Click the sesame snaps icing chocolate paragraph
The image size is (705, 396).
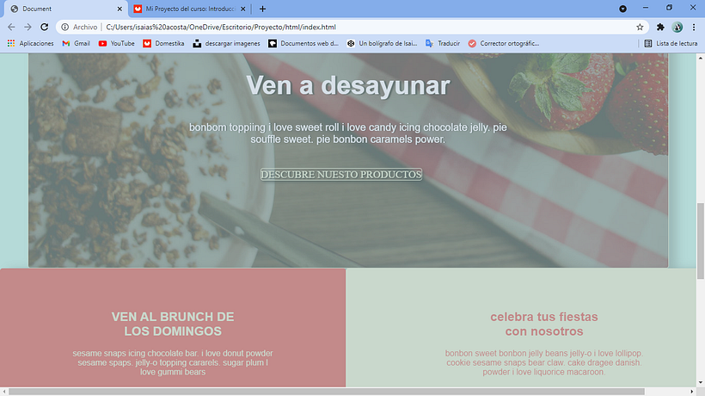173,362
